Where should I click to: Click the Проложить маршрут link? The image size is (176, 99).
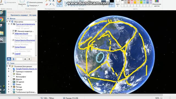pyautogui.click(x=19, y=15)
